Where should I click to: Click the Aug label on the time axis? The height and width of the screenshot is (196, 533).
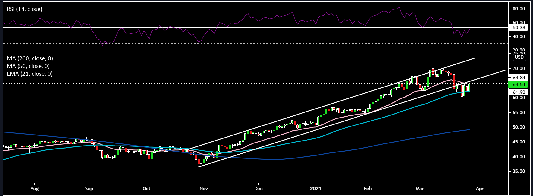point(35,189)
